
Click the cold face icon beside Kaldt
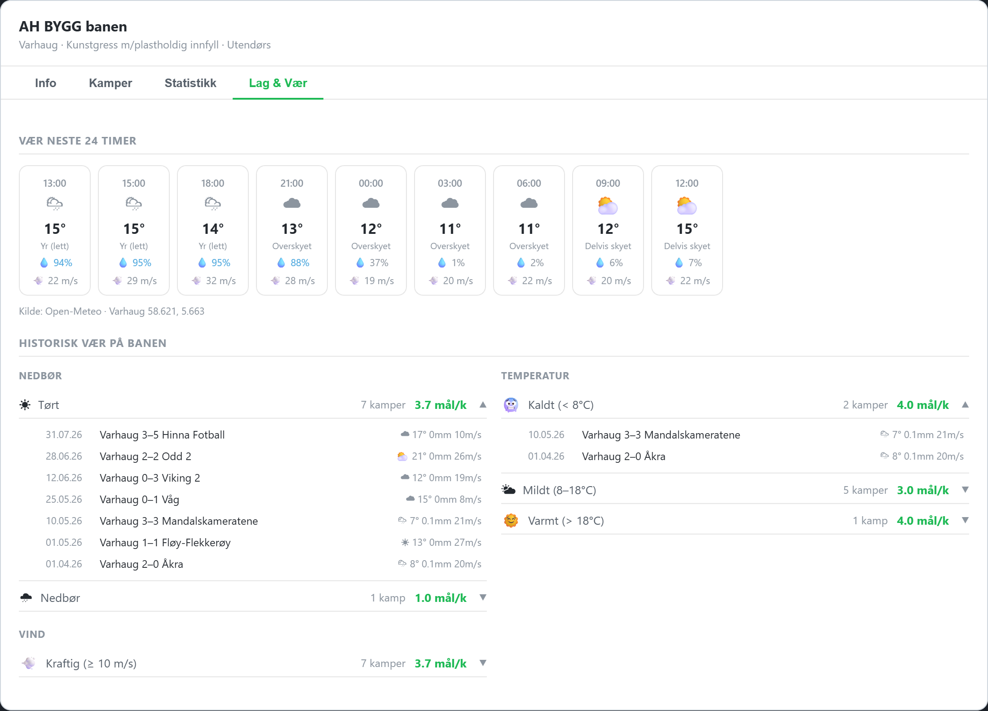click(x=511, y=405)
